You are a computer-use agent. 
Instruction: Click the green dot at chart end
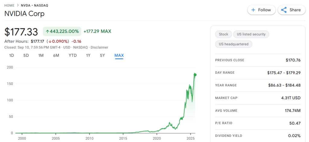[x=195, y=75]
